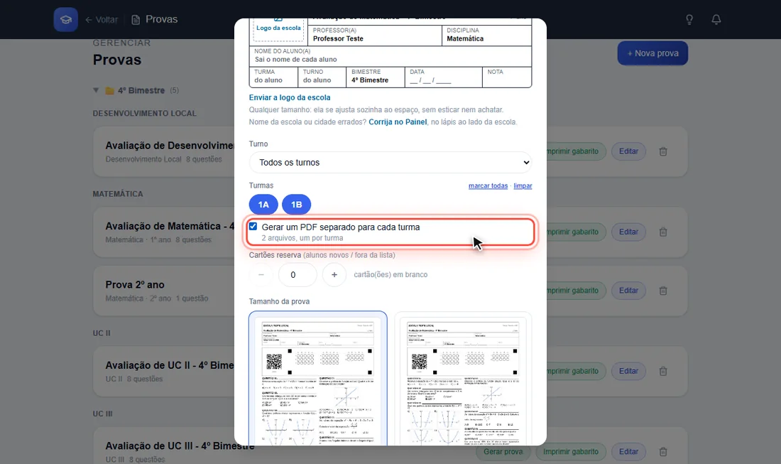Increase reserve cards with plus button
This screenshot has width=781, height=464.
coord(334,274)
